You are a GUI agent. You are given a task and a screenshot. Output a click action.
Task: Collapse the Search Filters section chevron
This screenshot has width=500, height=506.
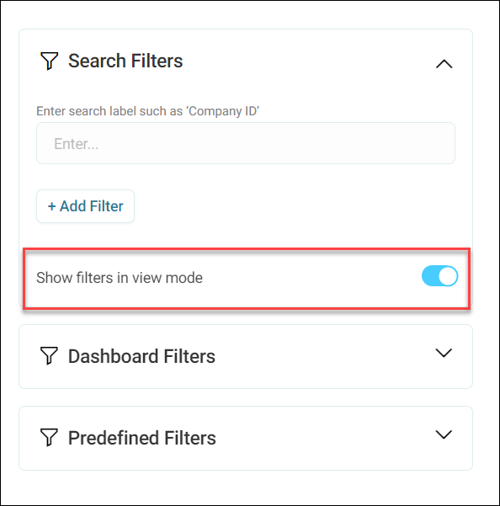click(444, 64)
